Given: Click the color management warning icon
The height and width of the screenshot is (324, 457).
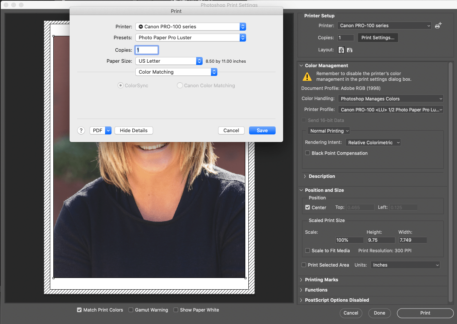Looking at the screenshot, I should 307,77.
